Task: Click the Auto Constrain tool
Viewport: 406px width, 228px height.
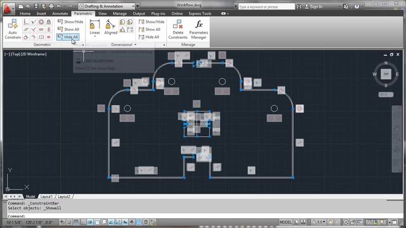Action: click(x=13, y=29)
